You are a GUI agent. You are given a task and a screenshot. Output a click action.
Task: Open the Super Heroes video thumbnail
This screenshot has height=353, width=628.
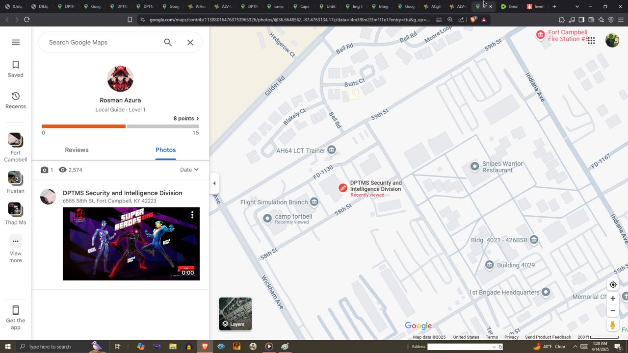[x=131, y=244]
